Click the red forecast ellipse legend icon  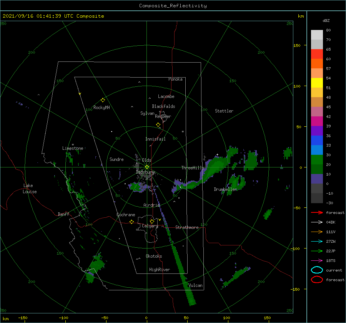click(317, 280)
